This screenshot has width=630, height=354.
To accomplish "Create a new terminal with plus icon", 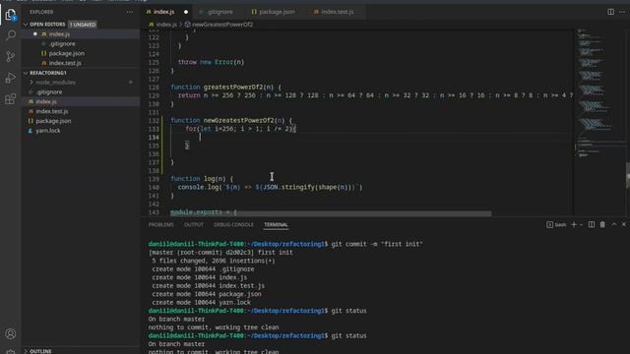I will (574, 225).
